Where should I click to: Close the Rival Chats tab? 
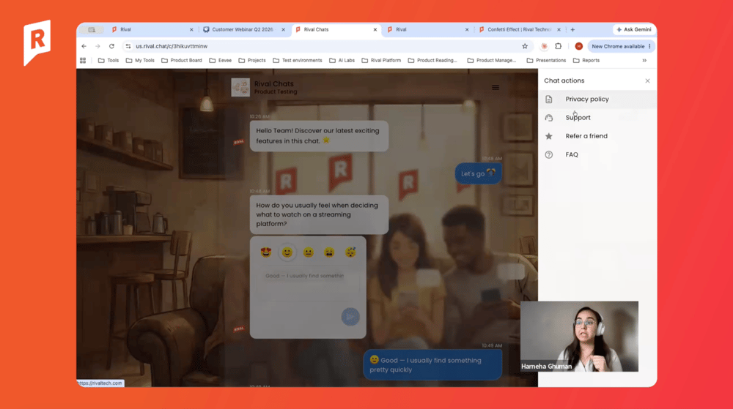(x=375, y=29)
